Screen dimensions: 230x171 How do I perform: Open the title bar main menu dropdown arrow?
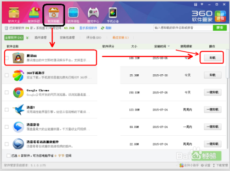click(x=202, y=4)
